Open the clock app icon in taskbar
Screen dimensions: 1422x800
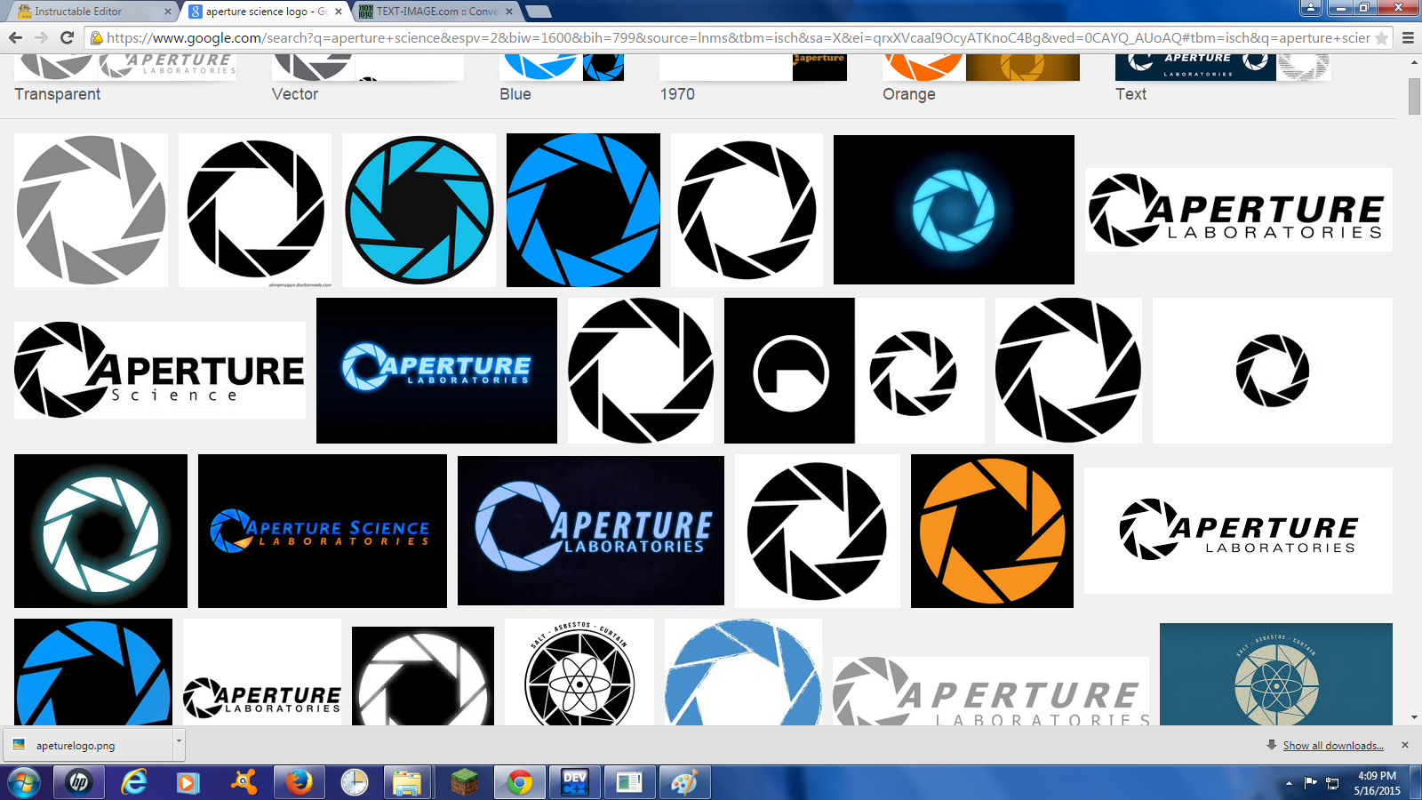coord(354,783)
